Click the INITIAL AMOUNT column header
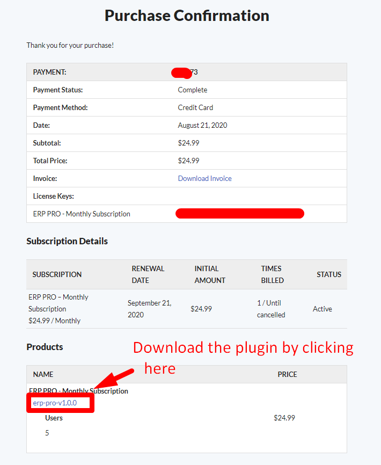 coord(210,274)
